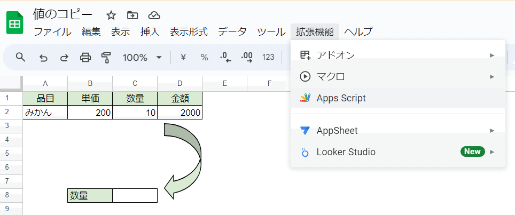Decrease decimal places
This screenshot has width=515, height=215.
225,57
